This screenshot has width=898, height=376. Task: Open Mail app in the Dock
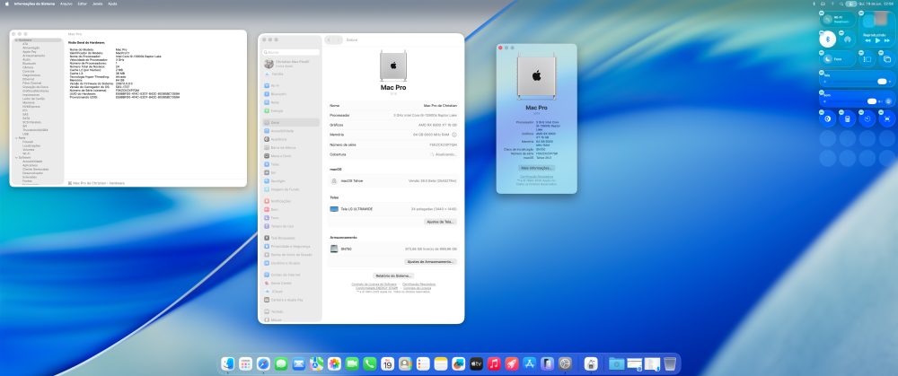point(298,363)
